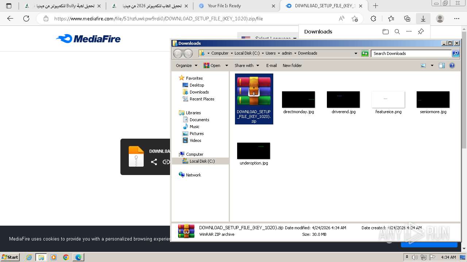Open Edge collections icon

pyautogui.click(x=407, y=19)
